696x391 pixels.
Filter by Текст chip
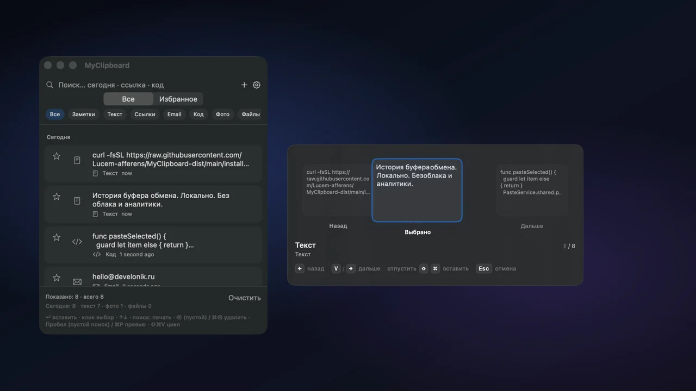click(x=115, y=114)
